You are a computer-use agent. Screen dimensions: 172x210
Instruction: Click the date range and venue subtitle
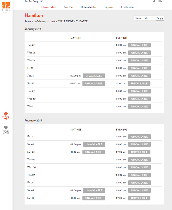click(x=56, y=21)
